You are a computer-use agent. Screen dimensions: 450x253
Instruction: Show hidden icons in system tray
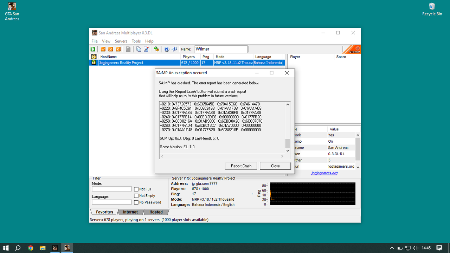392,248
